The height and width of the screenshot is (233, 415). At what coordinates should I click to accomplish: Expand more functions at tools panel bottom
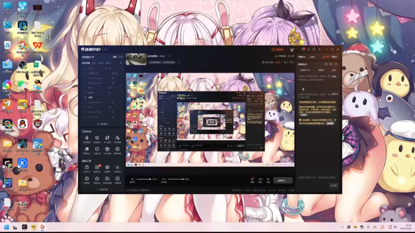[102, 190]
